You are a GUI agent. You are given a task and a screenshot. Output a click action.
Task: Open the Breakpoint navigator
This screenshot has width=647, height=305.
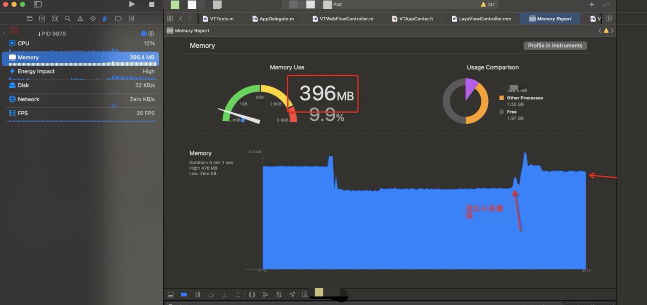point(118,19)
